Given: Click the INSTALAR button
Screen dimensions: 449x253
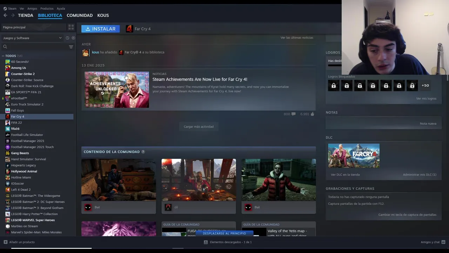Looking at the screenshot, I should point(101,29).
